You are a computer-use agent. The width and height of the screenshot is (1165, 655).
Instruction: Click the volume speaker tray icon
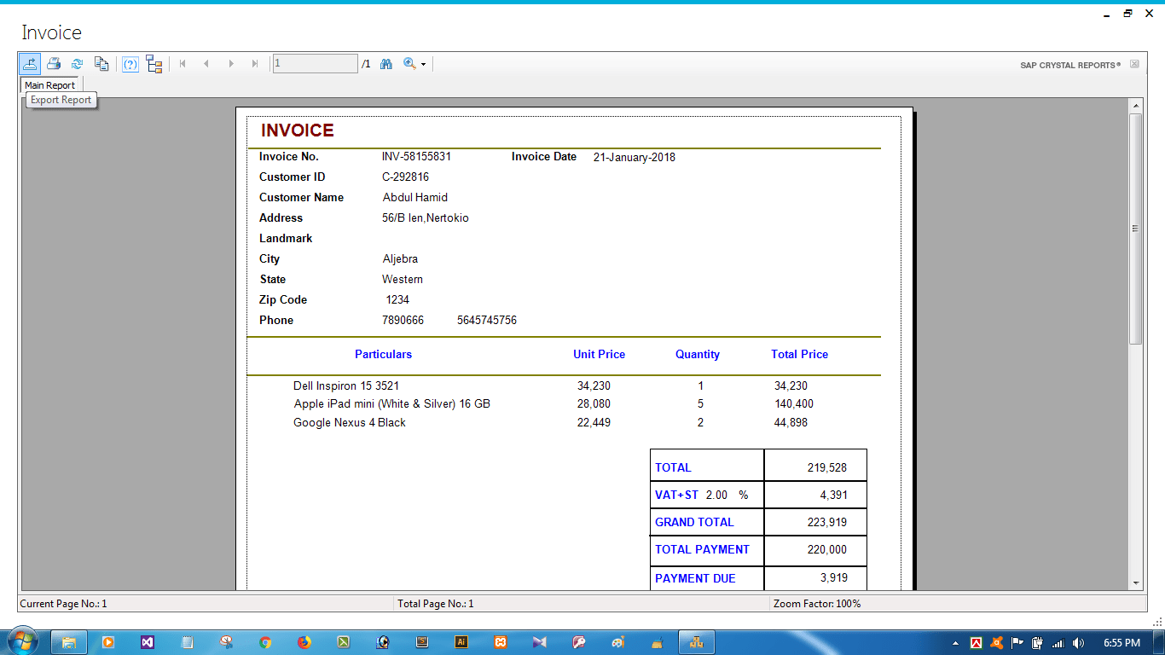[1078, 643]
